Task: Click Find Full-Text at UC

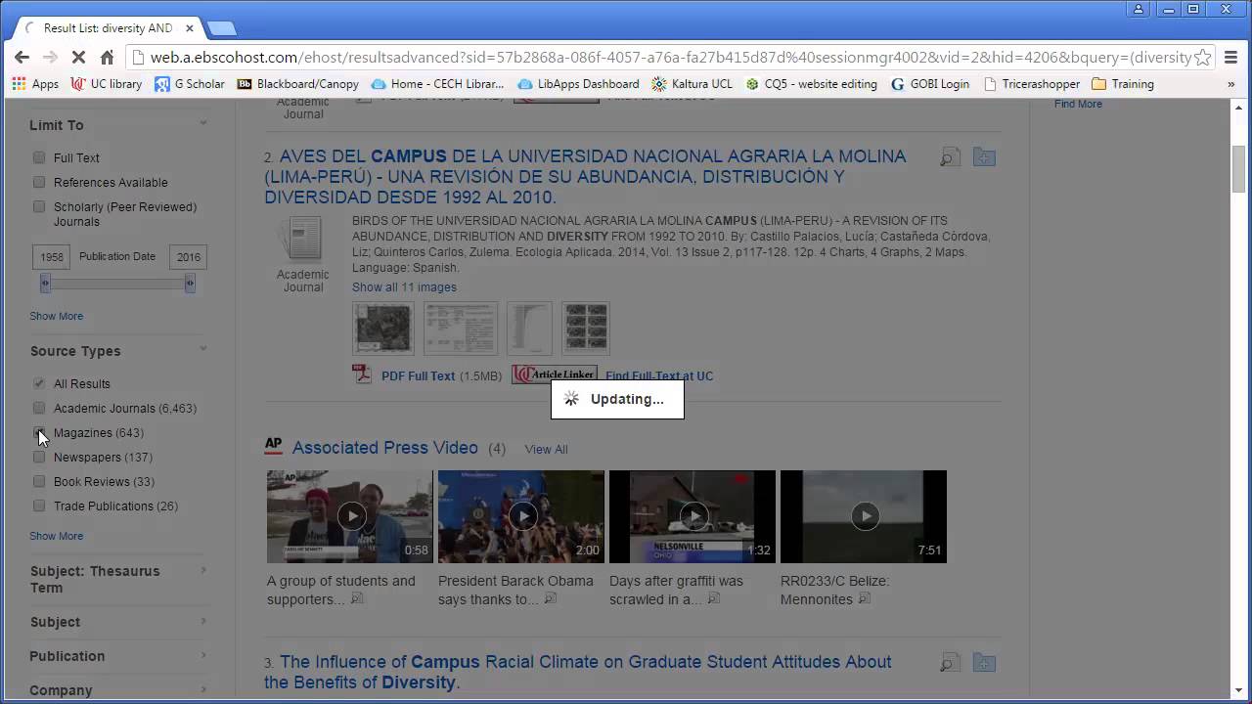Action: 659,375
